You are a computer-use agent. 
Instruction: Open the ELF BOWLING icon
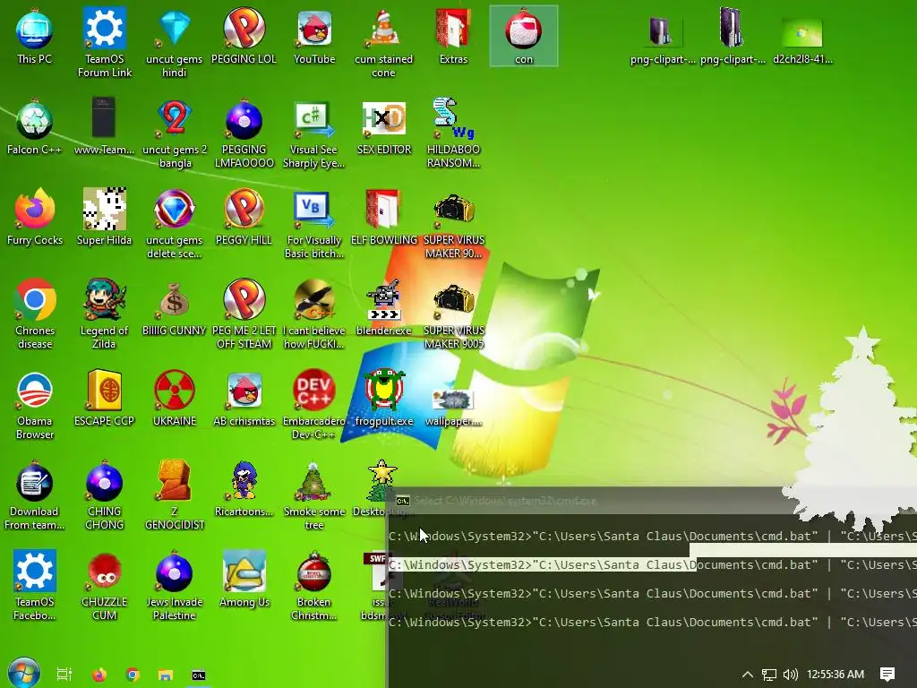click(x=383, y=210)
